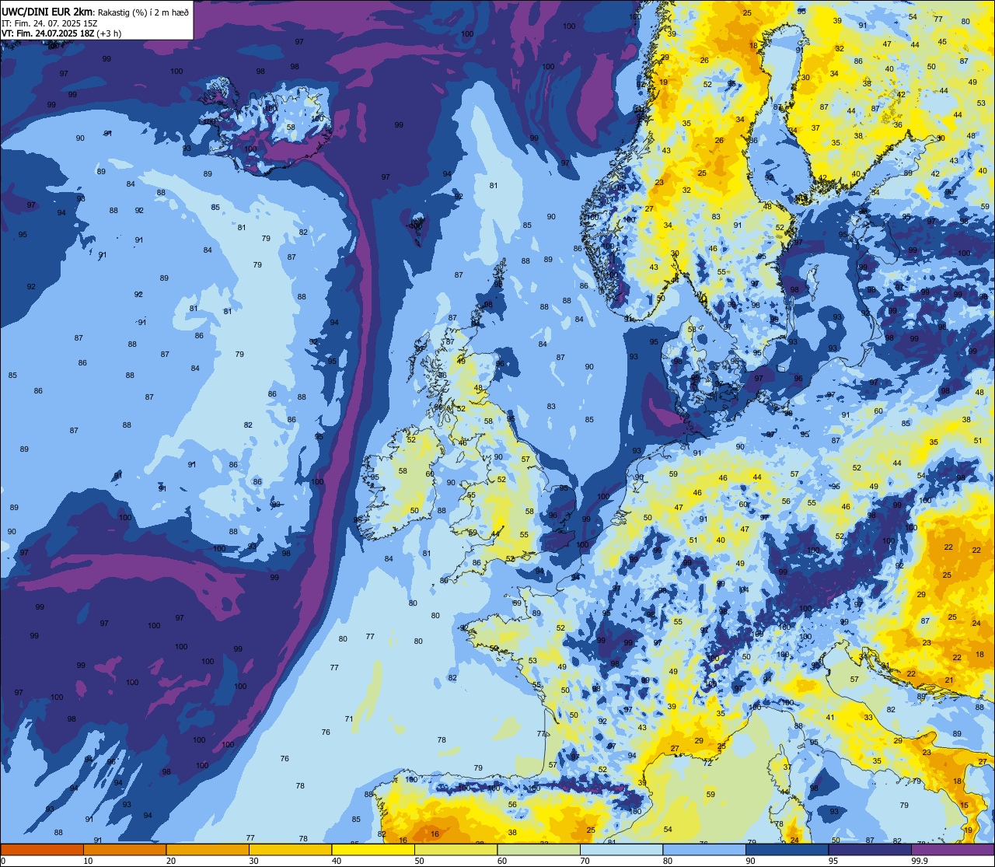Select the dark navy legend segment between 95 and 99.9

coord(870,849)
